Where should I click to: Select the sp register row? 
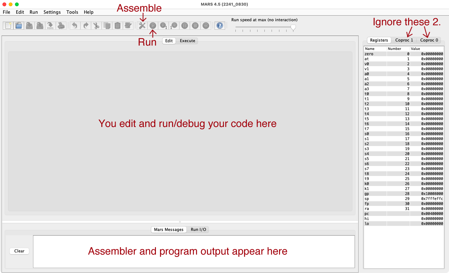coord(403,199)
